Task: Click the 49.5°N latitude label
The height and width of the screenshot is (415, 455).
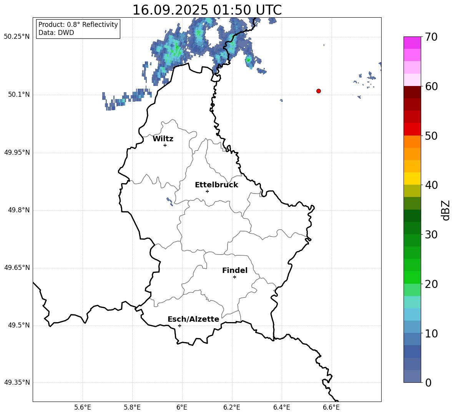Action: point(19,325)
